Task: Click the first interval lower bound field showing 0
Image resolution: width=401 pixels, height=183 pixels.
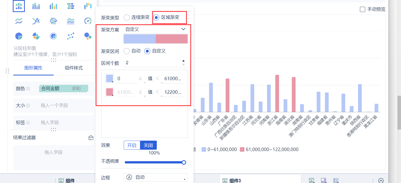Action: coord(126,79)
